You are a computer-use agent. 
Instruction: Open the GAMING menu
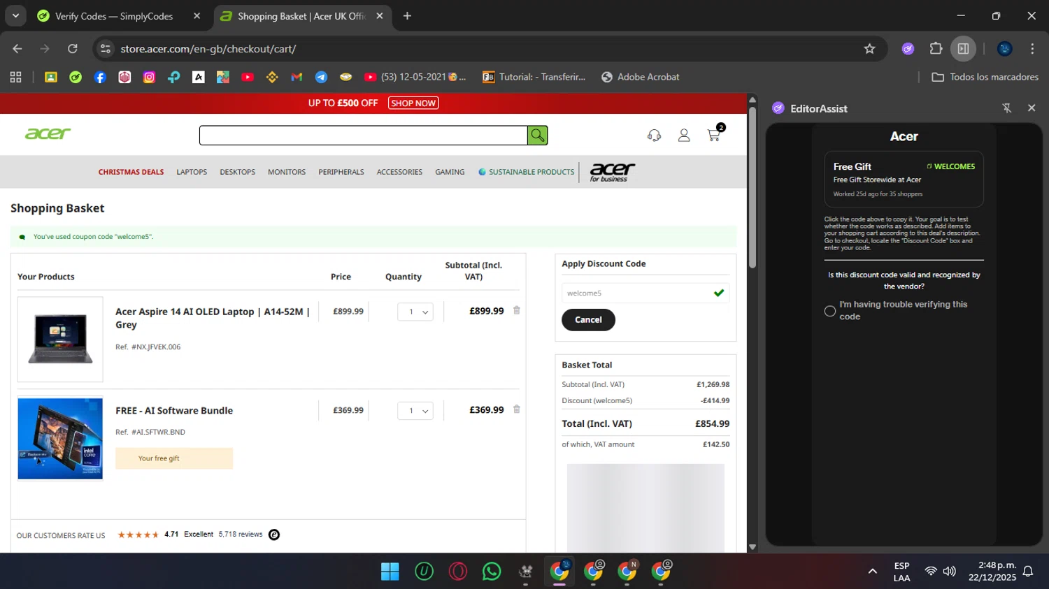[x=450, y=172]
